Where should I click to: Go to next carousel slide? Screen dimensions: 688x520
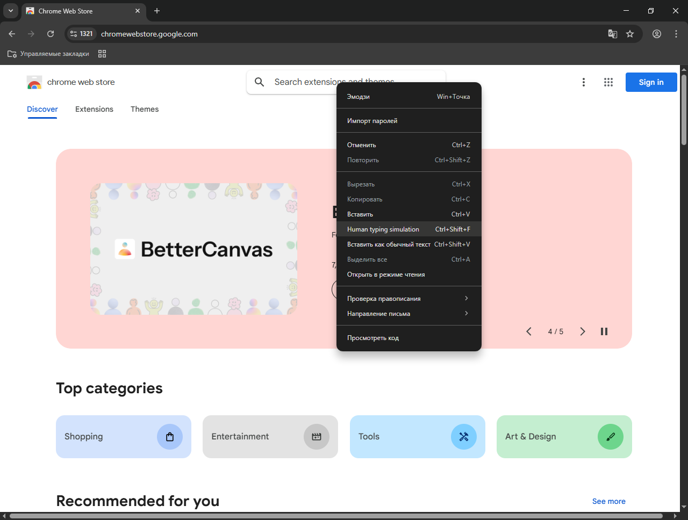tap(583, 331)
